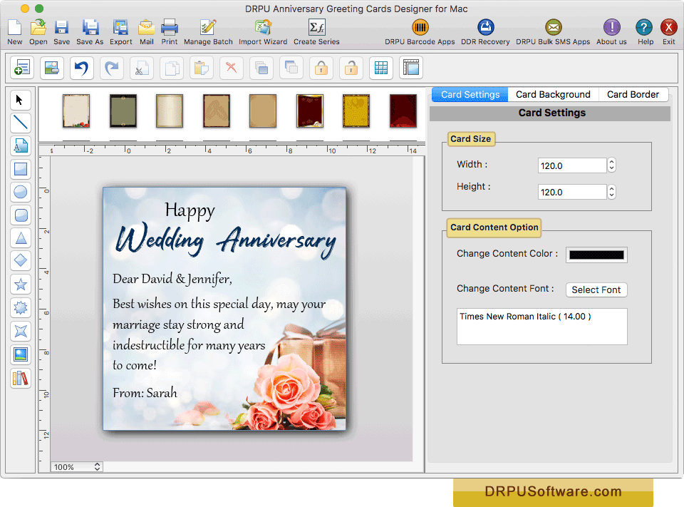Open the 100% zoom level dropdown
Screen dimensions: 684x507
(78, 467)
